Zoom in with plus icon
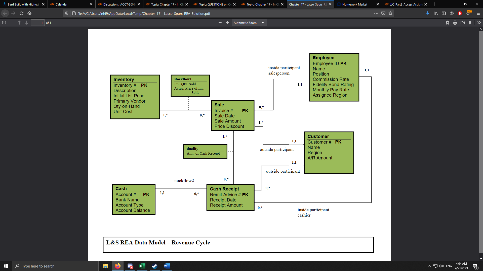This screenshot has width=483, height=271. click(227, 23)
